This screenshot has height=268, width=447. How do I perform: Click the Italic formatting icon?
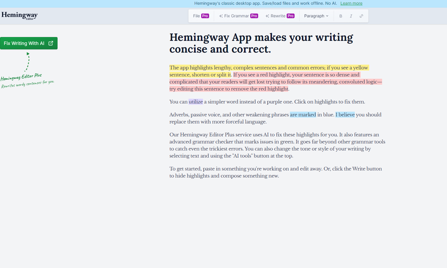(351, 16)
